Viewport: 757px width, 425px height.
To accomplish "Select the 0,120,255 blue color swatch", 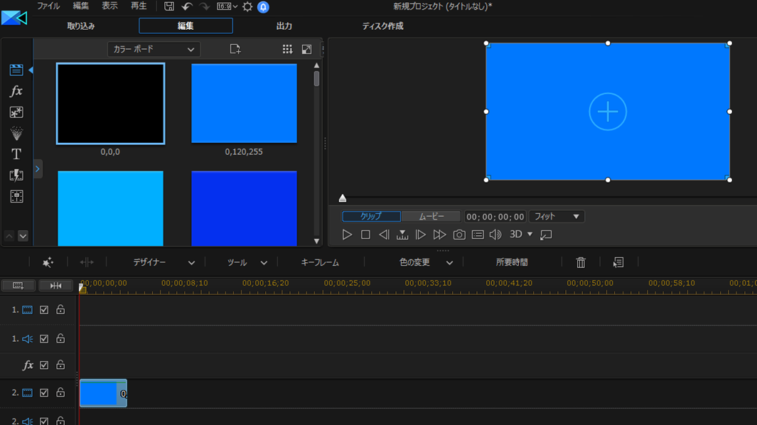I will (x=244, y=104).
